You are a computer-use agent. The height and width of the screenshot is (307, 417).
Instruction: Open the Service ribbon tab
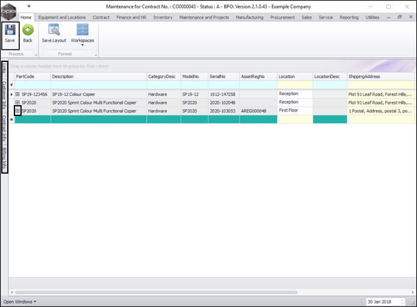[326, 17]
